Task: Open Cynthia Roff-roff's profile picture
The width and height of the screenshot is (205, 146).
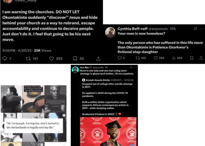Action: coord(110,32)
